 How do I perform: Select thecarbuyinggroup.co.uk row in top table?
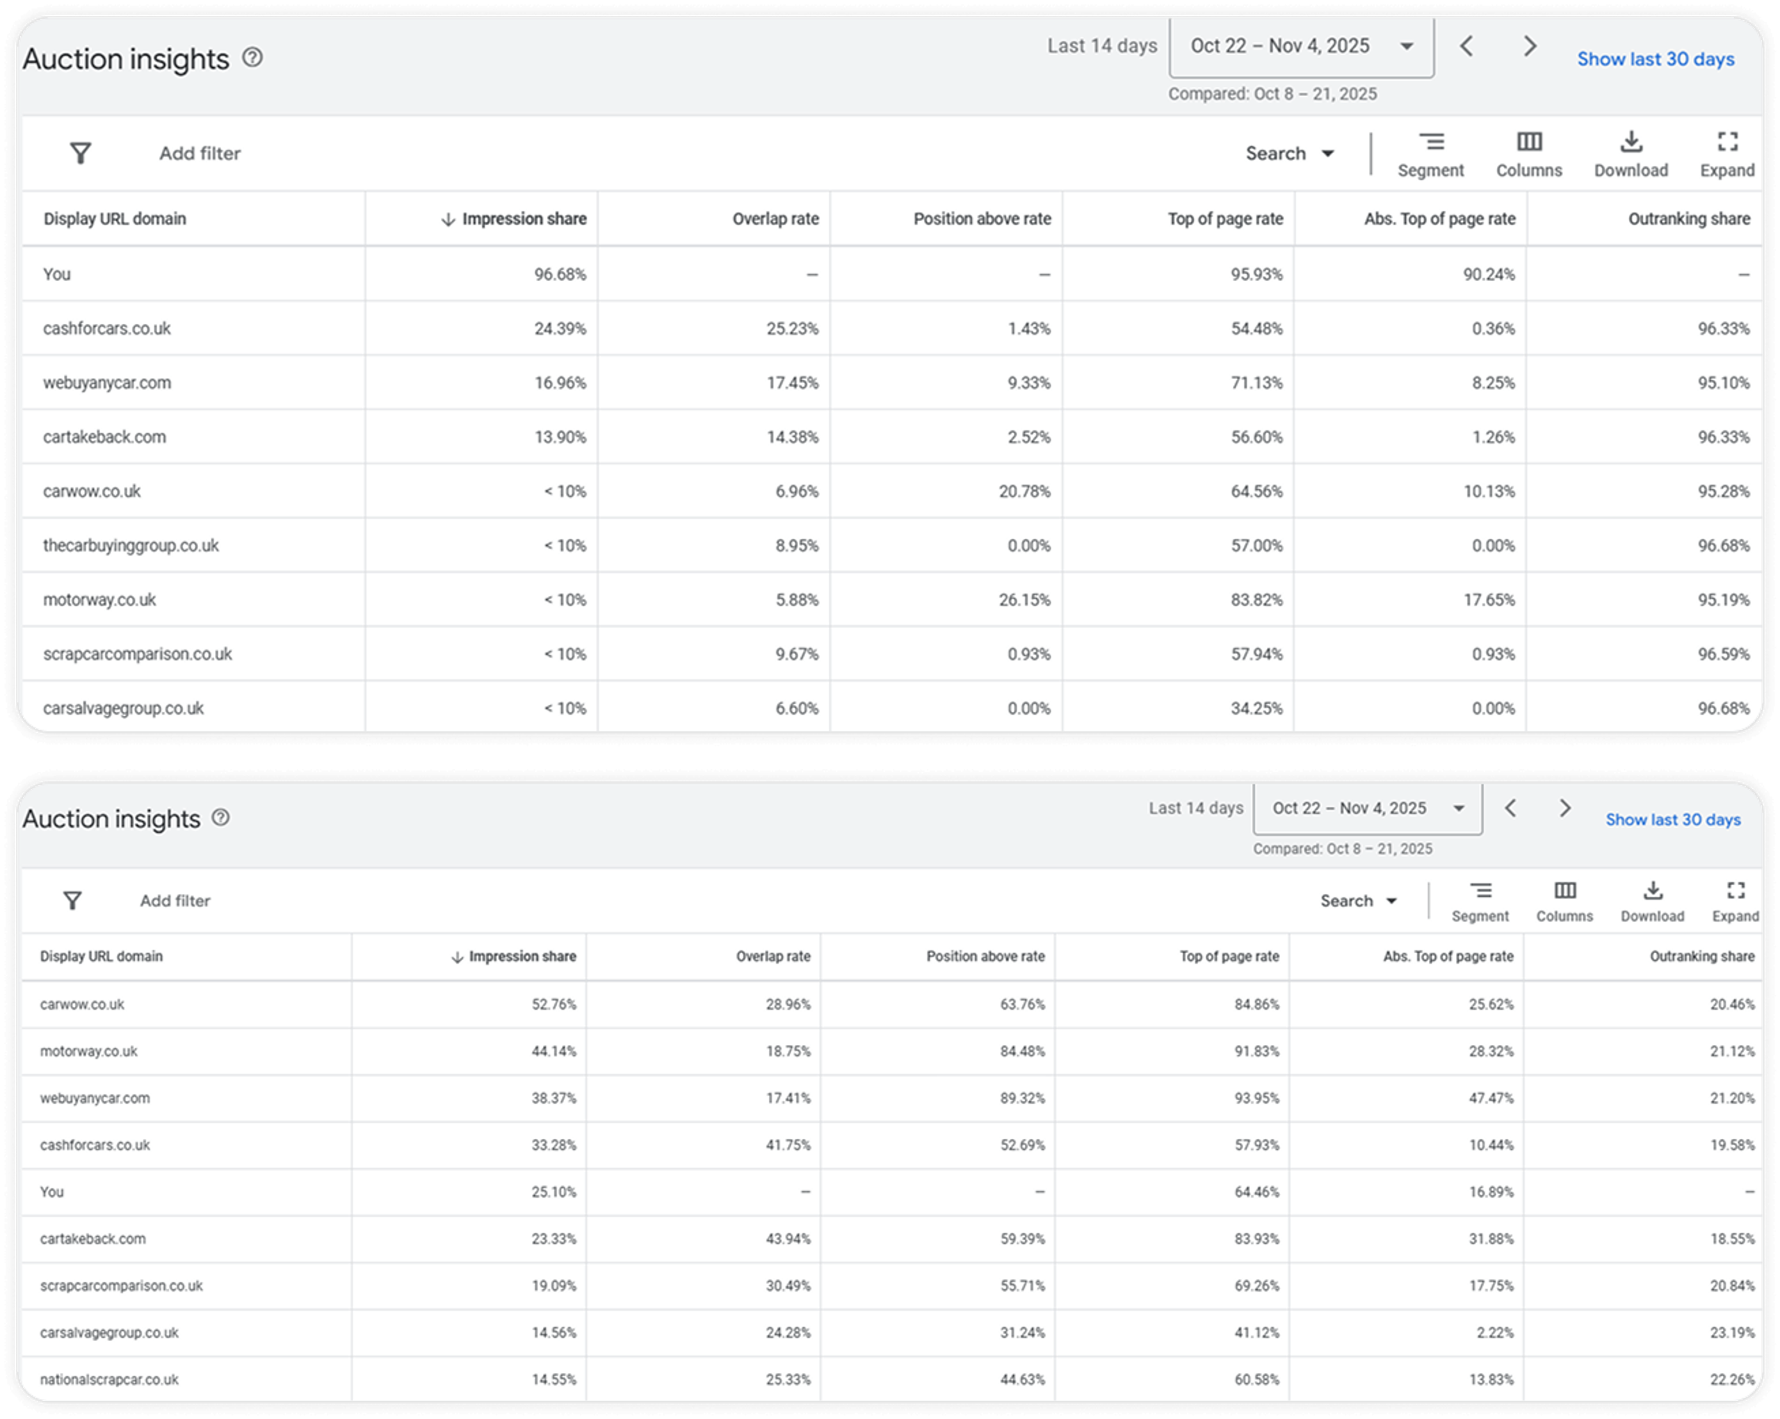pos(891,546)
